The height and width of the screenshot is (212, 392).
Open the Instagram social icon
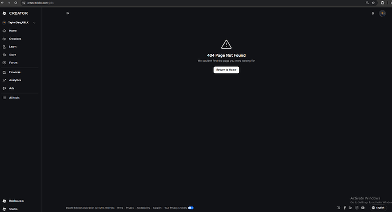(x=357, y=208)
